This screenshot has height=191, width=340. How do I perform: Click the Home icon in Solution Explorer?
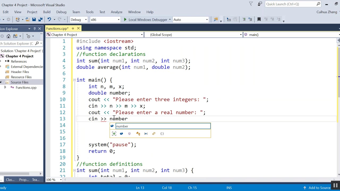(8, 36)
